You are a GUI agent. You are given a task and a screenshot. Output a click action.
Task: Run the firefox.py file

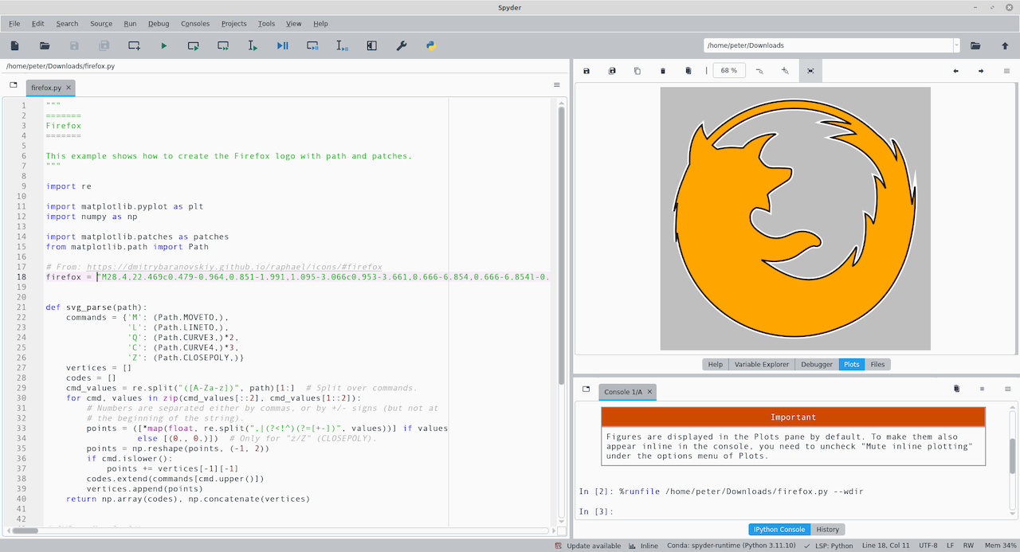click(x=164, y=45)
